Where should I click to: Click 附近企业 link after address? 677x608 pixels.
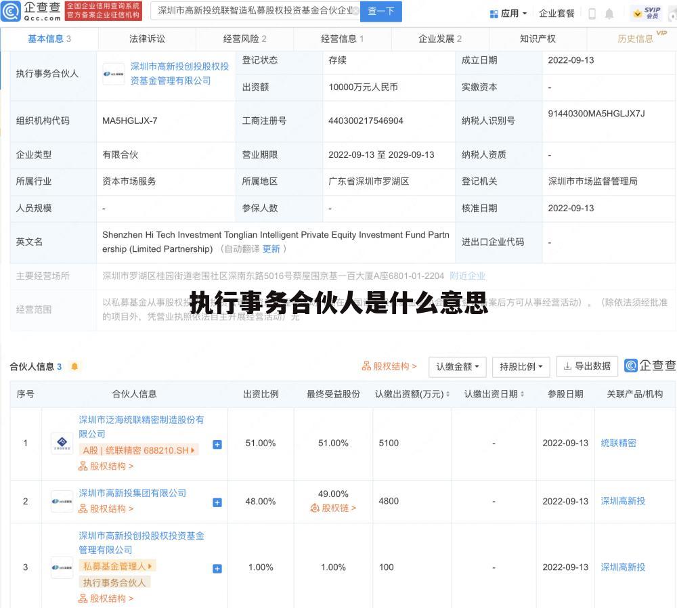pos(467,276)
